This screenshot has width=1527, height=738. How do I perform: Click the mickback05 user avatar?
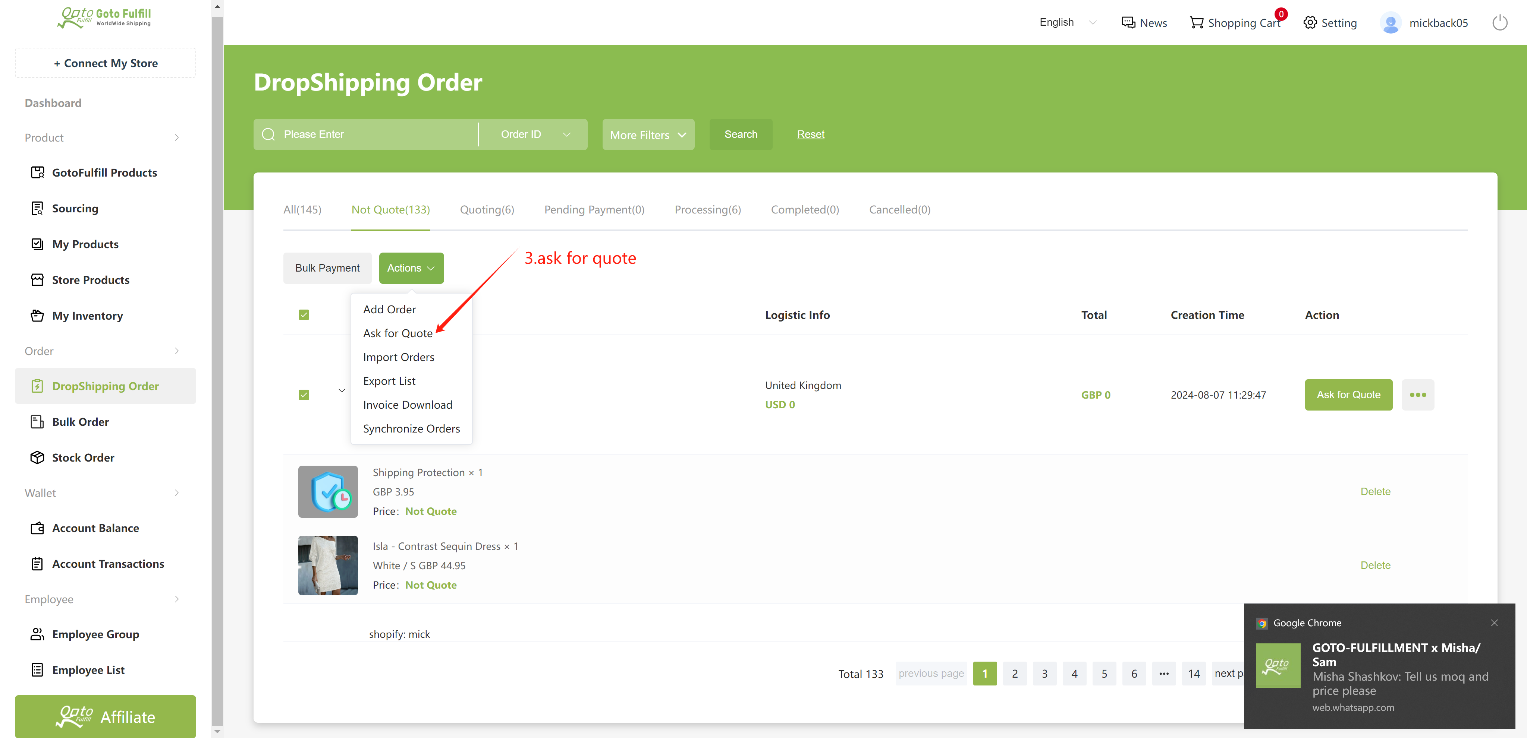[1391, 22]
